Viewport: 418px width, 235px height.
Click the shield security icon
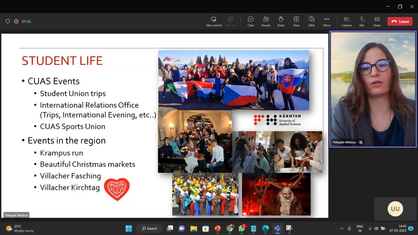point(8,22)
